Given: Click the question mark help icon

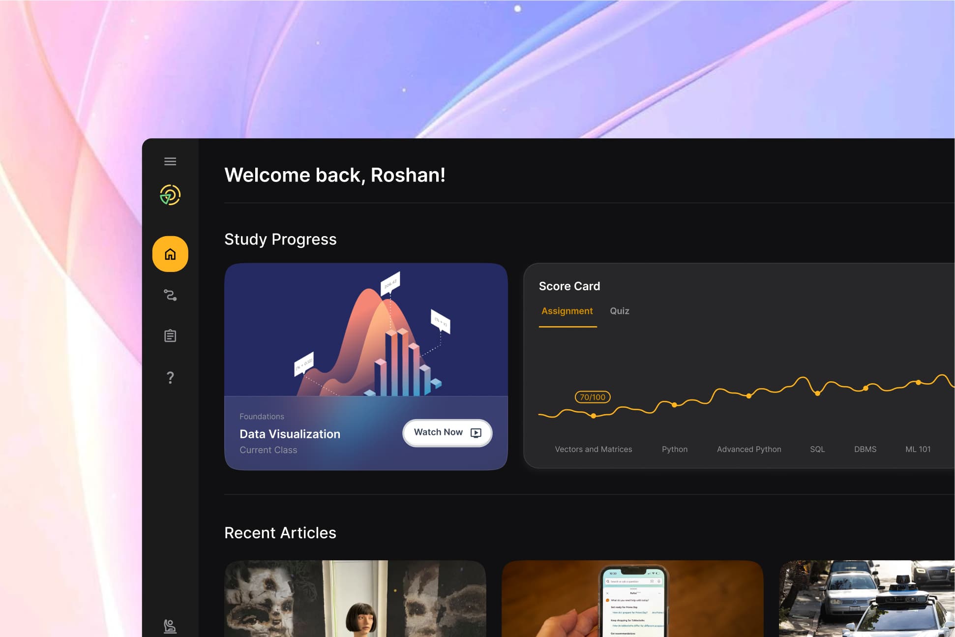Looking at the screenshot, I should click(170, 377).
